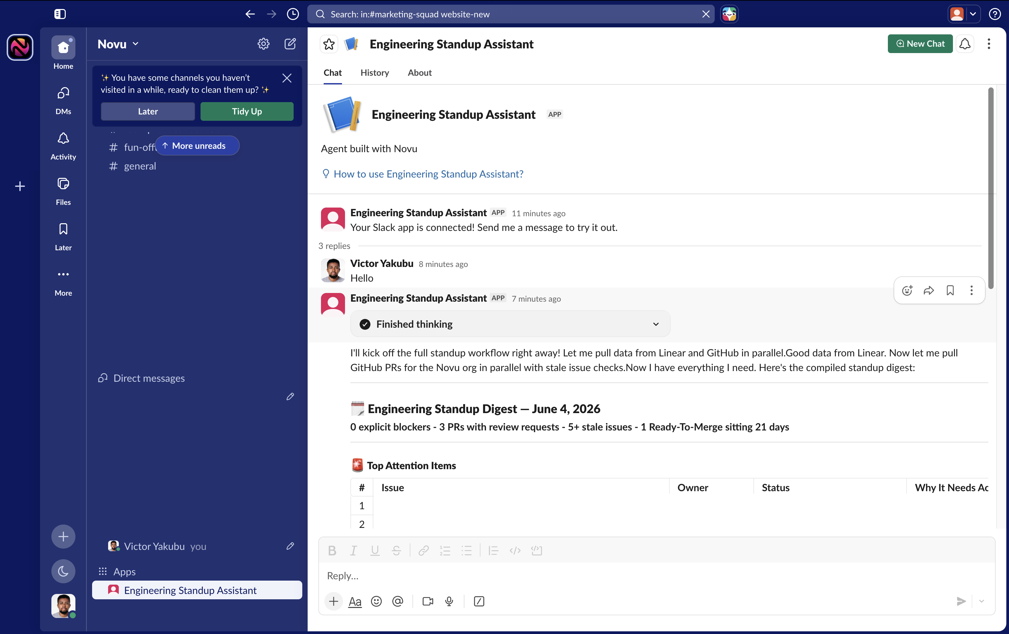The height and width of the screenshot is (634, 1009).
Task: Open the Activity section
Action: (x=63, y=146)
